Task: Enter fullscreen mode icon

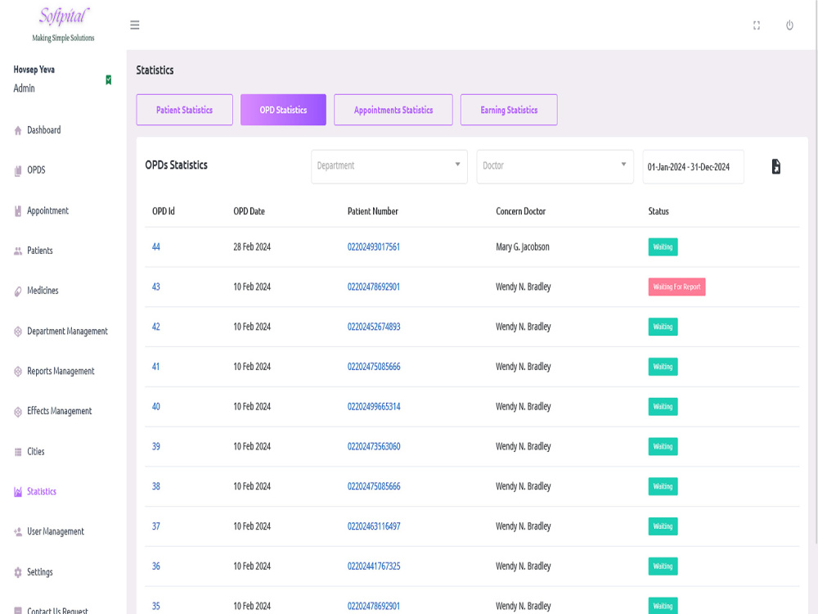Action: pyautogui.click(x=757, y=25)
